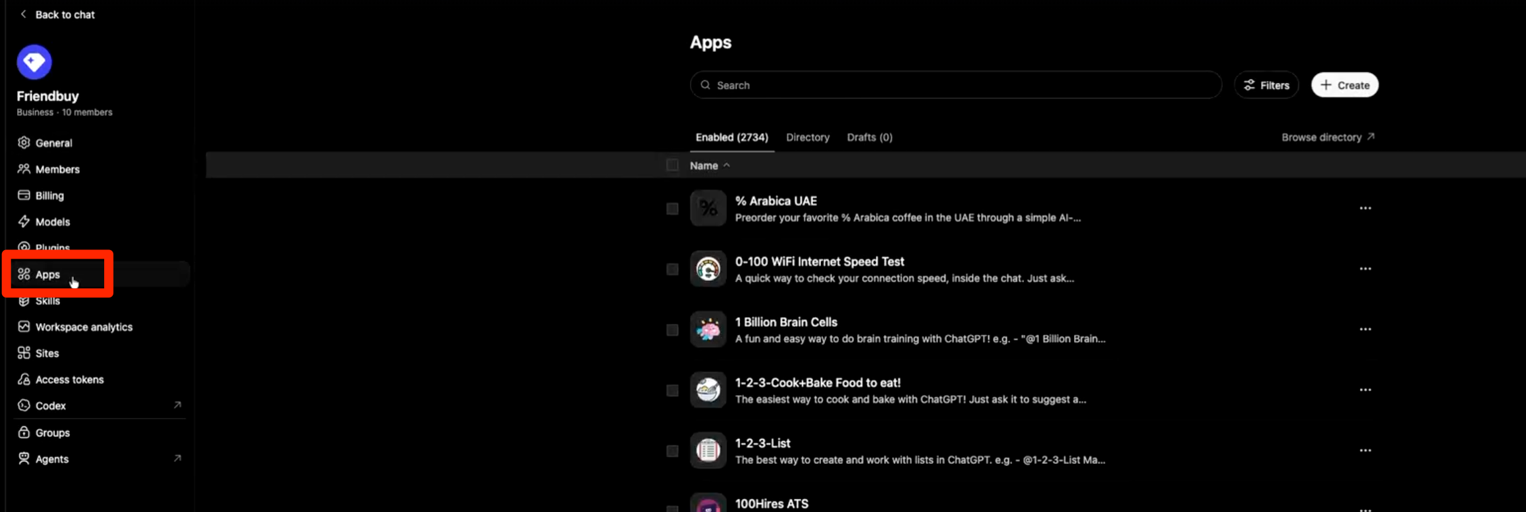
Task: Click the 1-2-3-List app icon
Action: point(708,451)
